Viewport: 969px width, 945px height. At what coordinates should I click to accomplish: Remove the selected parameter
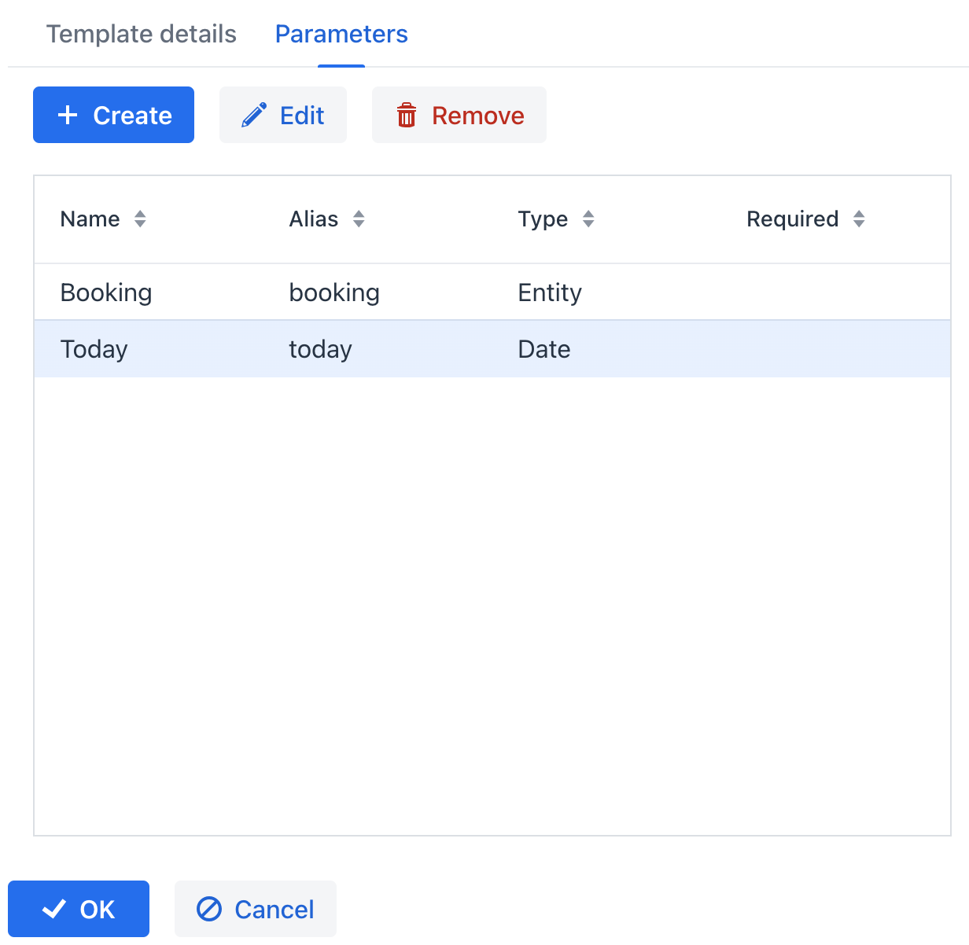tap(459, 115)
